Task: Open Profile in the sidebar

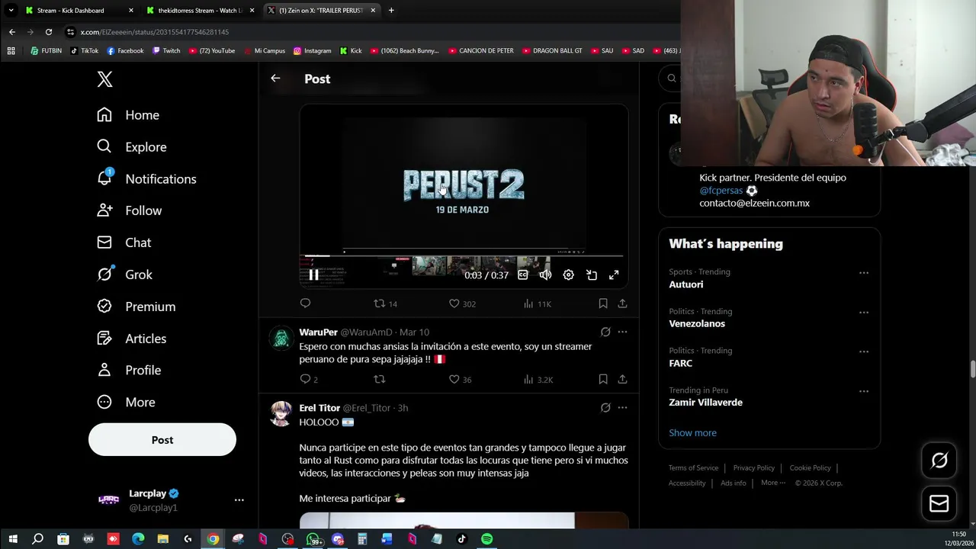Action: tap(129, 370)
